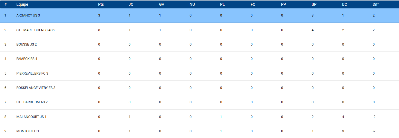Viewport: 399px width, 138px height.
Task: Click the BC column header
Action: (344, 4)
